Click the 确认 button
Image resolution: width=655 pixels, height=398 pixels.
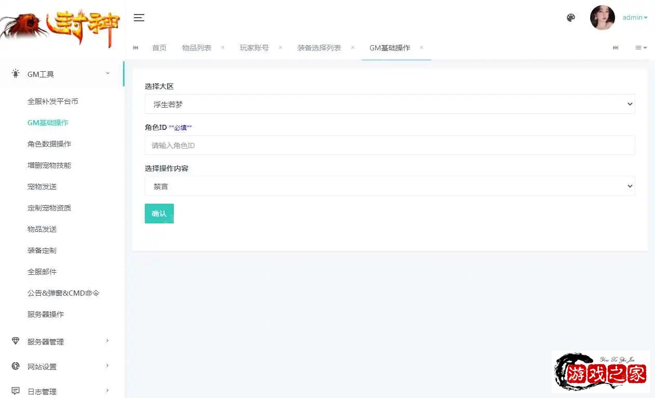pyautogui.click(x=159, y=214)
